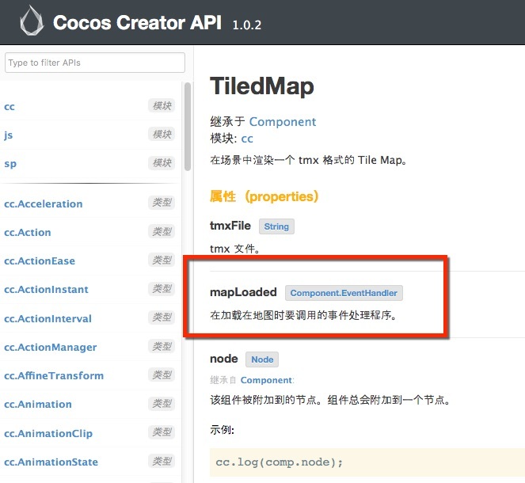Click the 类型 badge beside cc.Action
The image size is (525, 483).
click(x=162, y=231)
